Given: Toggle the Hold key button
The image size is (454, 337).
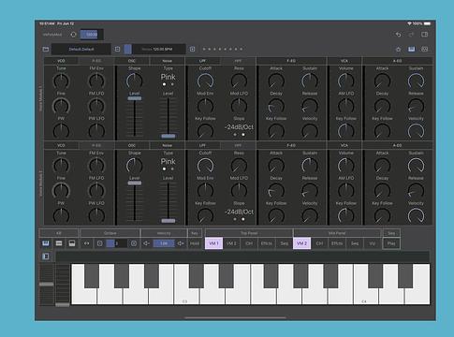Looking at the screenshot, I should coord(195,243).
